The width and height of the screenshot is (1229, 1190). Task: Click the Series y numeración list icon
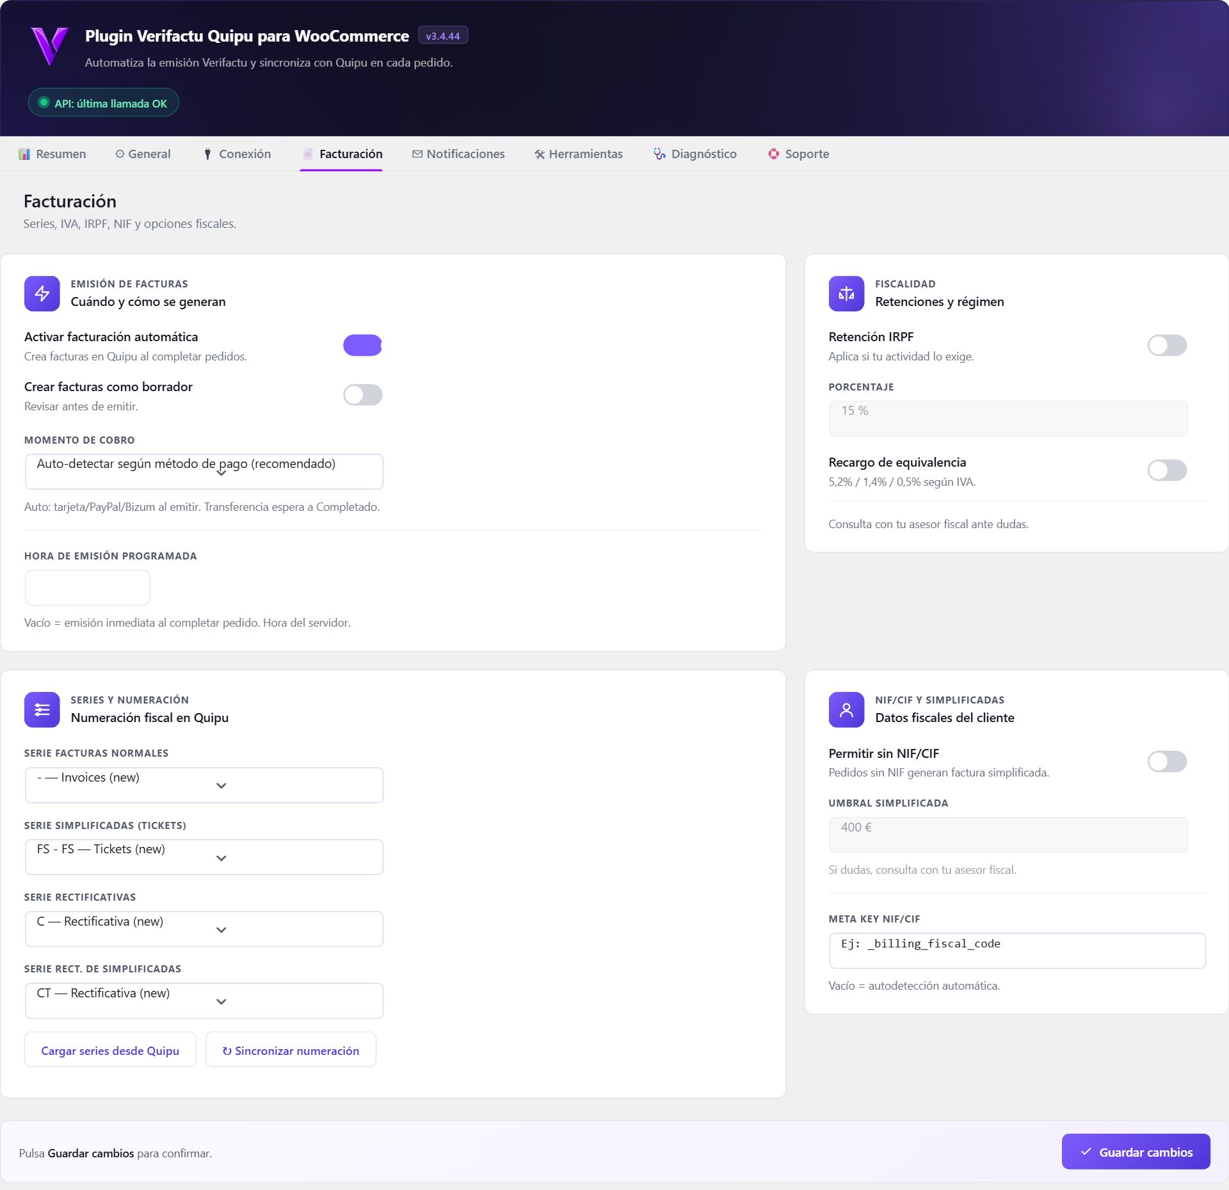(x=42, y=710)
